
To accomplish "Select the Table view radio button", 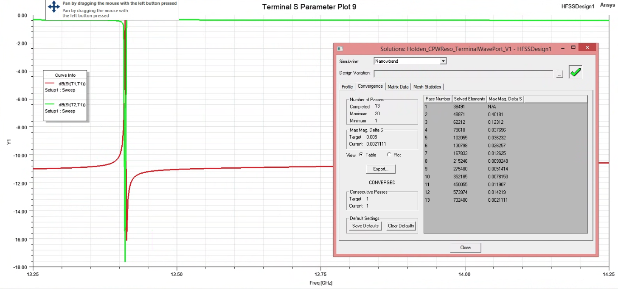I will tap(361, 155).
